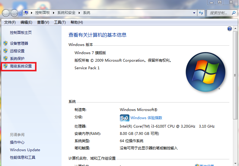This screenshot has height=166, width=239.
Task: Click shield icon beside 设备管理器
Action: 5,43
